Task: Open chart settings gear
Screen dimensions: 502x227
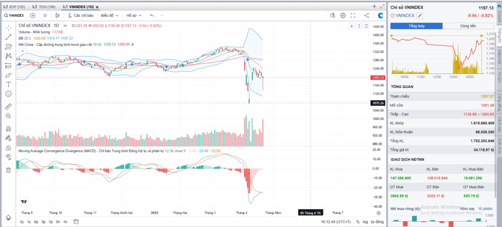Action: click(x=343, y=15)
